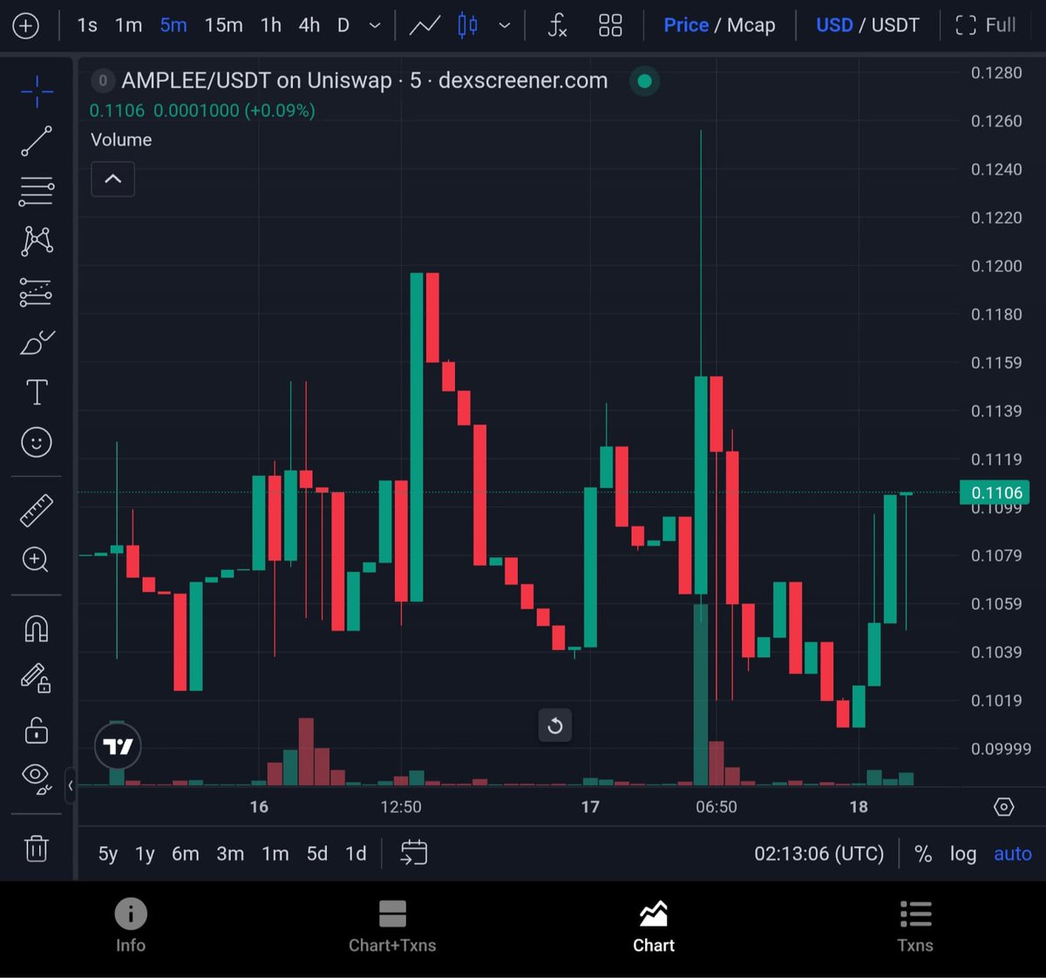Switch to Price display
Screen dimensions: 1046x978
pos(686,25)
